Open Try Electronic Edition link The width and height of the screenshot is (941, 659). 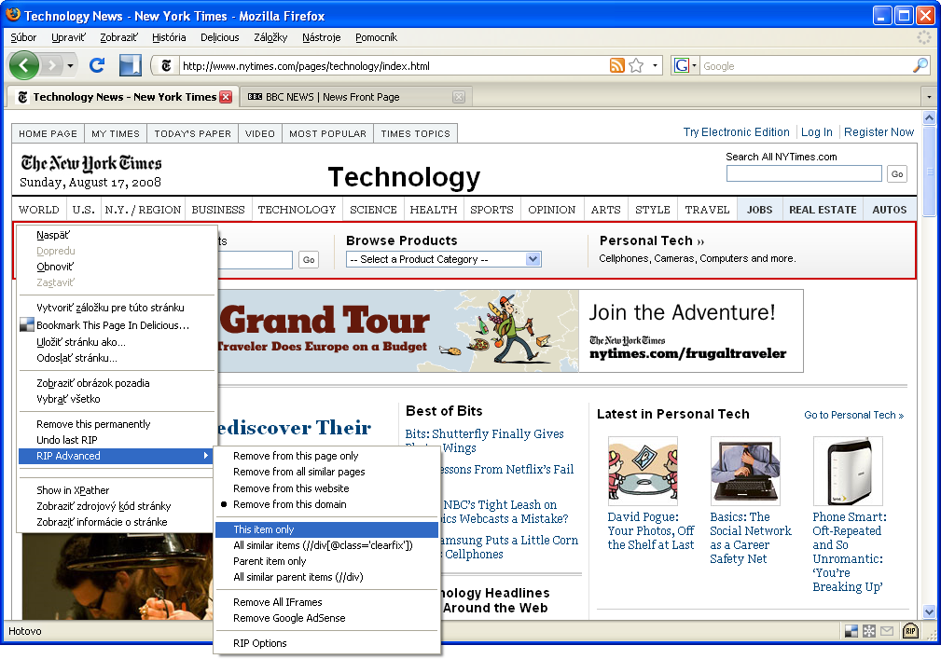[x=737, y=132]
